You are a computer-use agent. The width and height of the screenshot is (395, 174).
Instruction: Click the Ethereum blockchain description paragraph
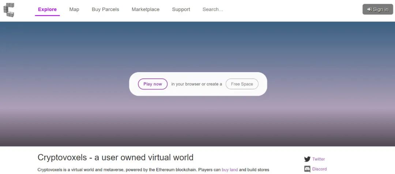pos(128,170)
